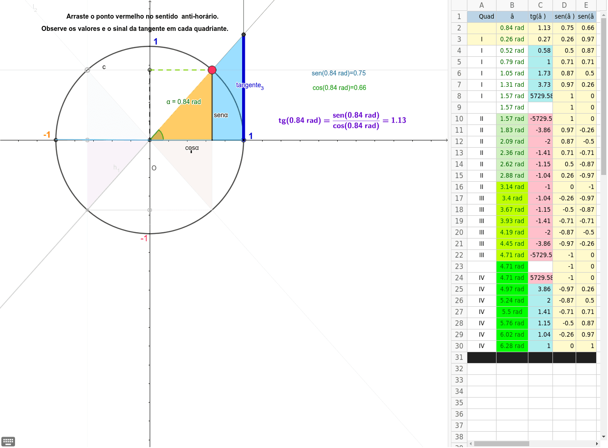Image resolution: width=608 pixels, height=448 pixels.
Task: Select row 1 header
Action: click(x=459, y=16)
